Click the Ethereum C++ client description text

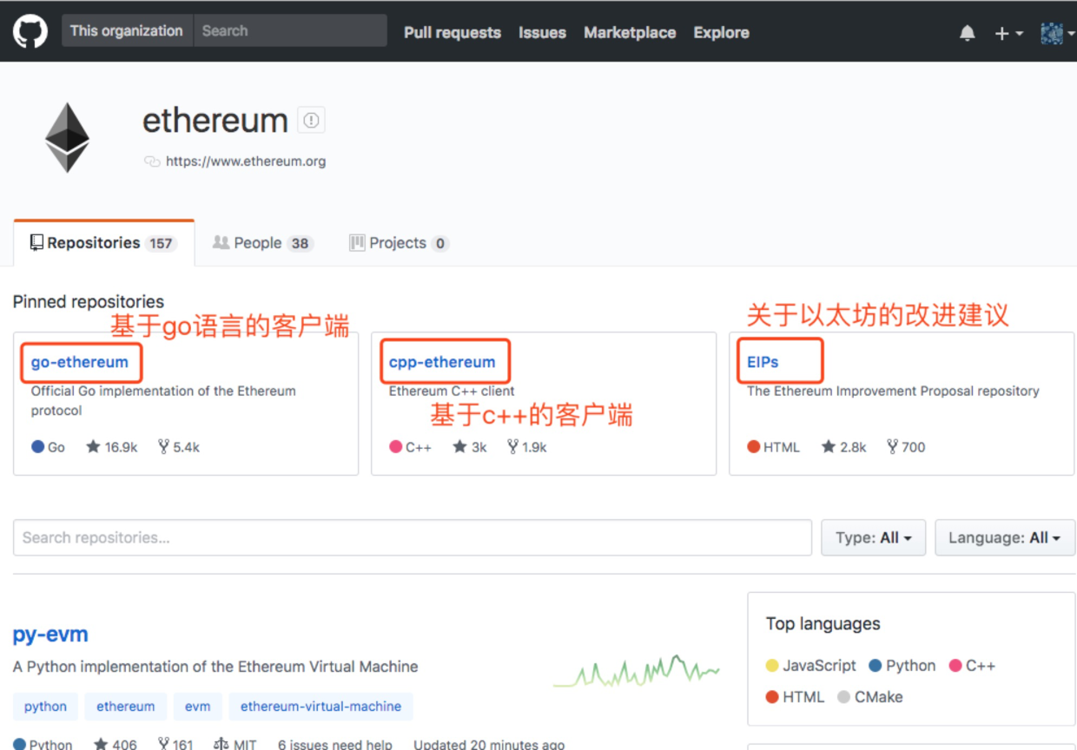452,391
